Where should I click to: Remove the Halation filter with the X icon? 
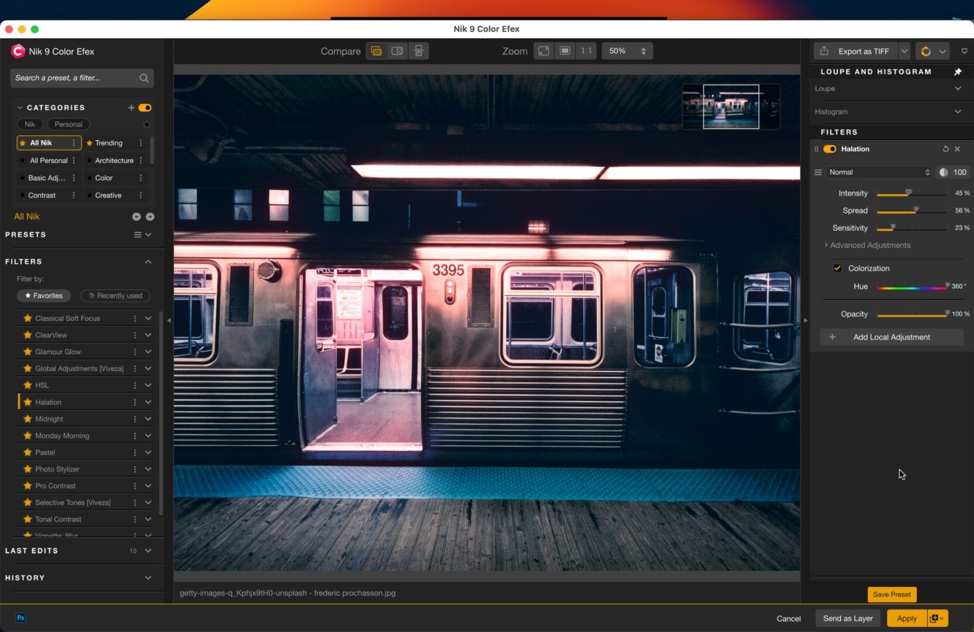[958, 149]
